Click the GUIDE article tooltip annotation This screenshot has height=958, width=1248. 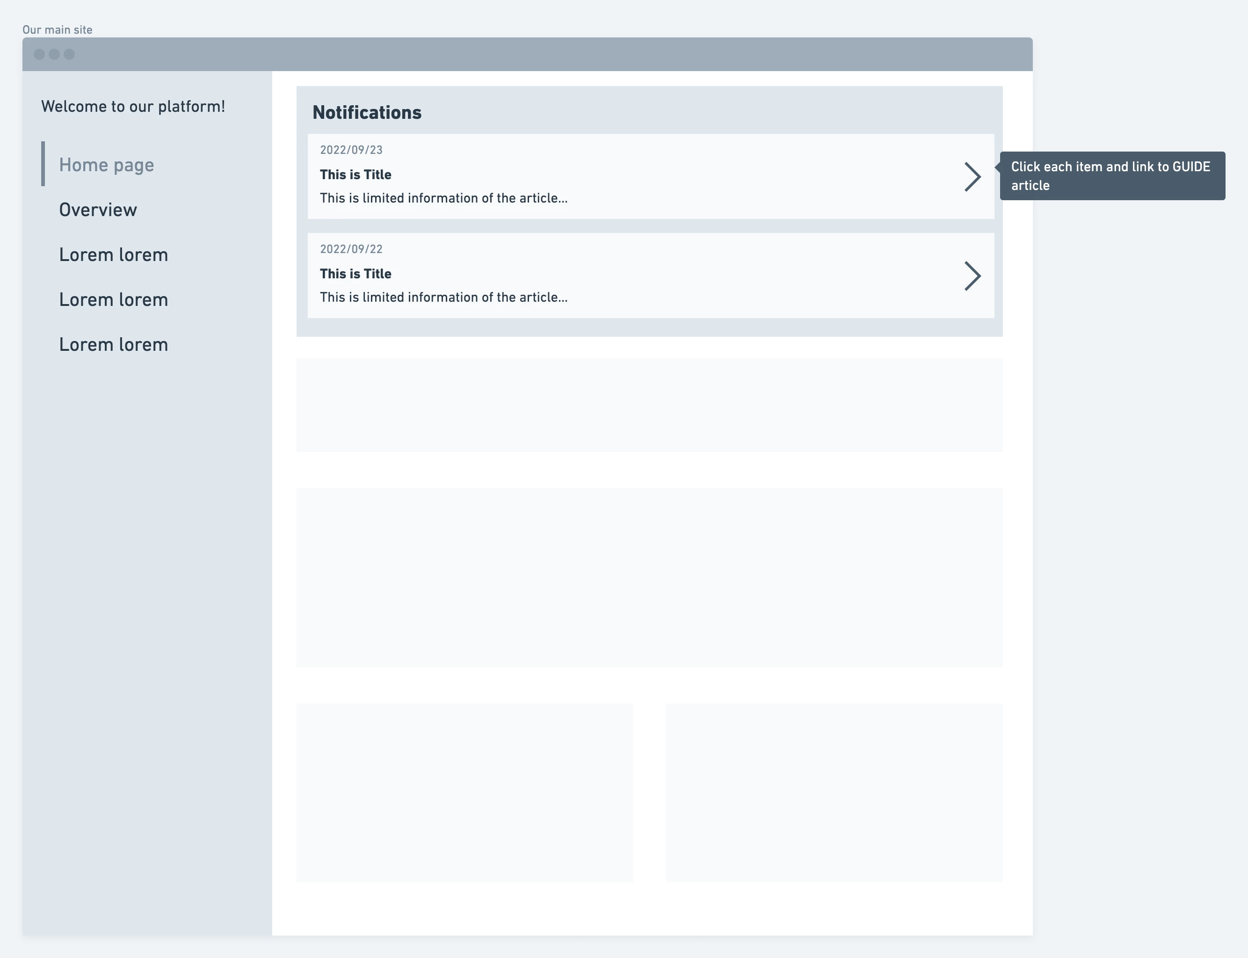click(x=1112, y=175)
